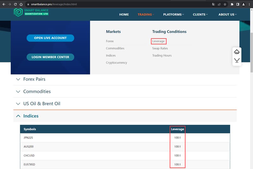Open the browser three-dot menu
253x169 pixels.
pos(249,4)
